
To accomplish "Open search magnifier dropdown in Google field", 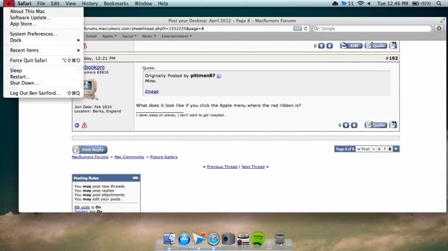I will (x=317, y=28).
